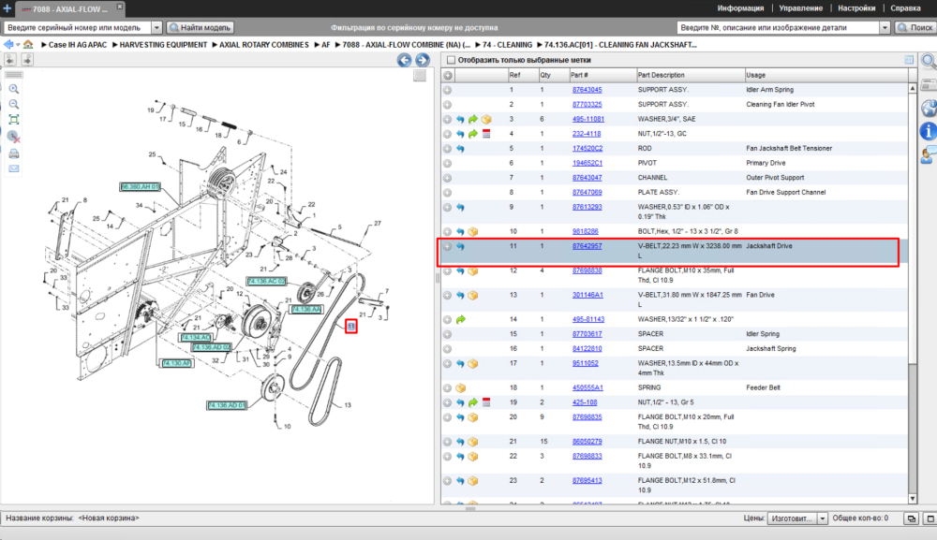Collapse the diagram panel to the left

click(x=10, y=59)
